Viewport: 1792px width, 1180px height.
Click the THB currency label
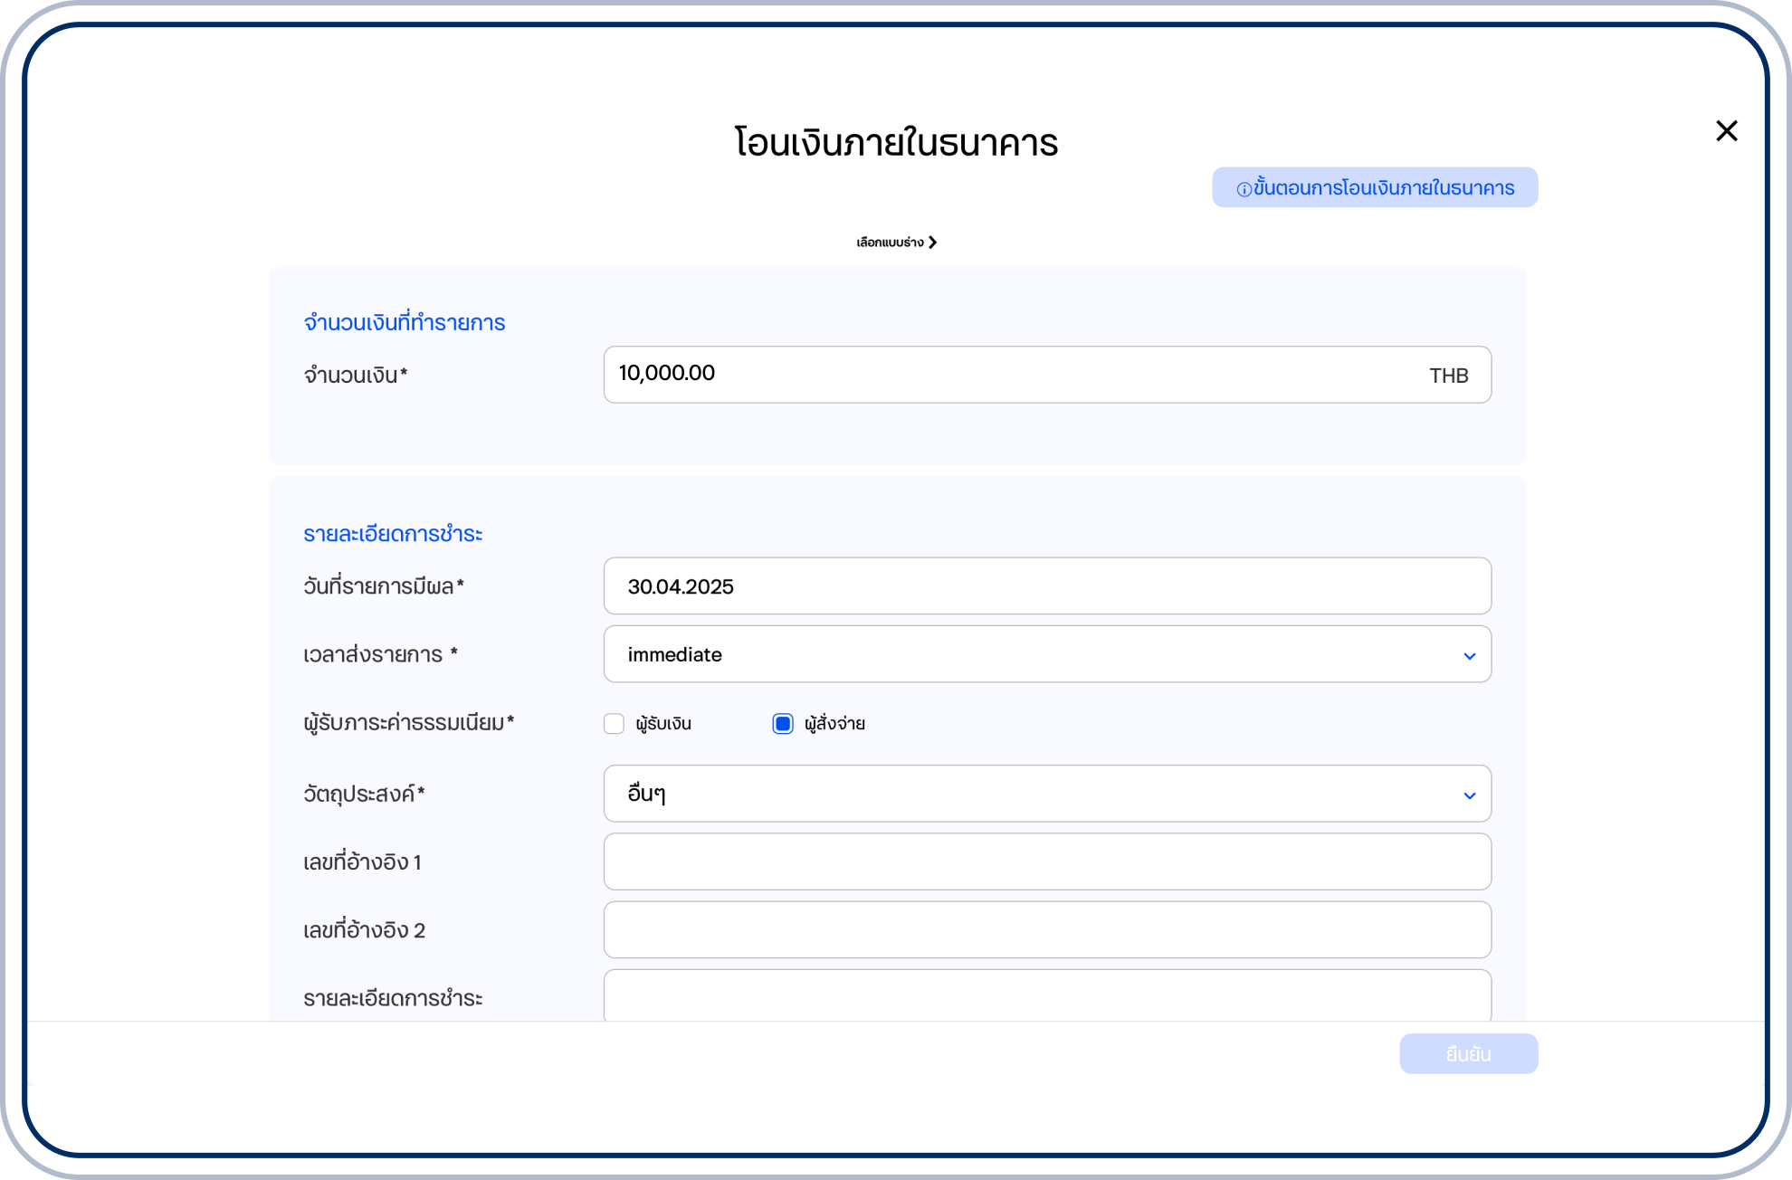coord(1448,376)
